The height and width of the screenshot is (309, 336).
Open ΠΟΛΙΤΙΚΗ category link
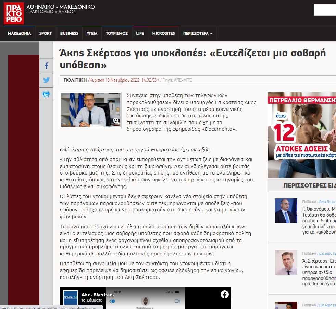75,80
